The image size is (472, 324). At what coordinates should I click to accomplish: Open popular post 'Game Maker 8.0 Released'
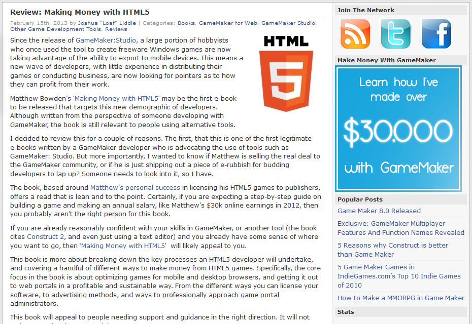tap(379, 211)
